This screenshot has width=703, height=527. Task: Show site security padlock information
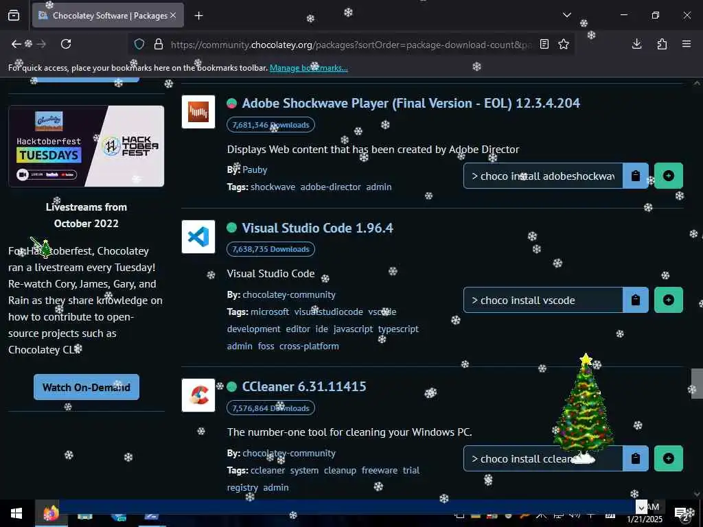[159, 45]
